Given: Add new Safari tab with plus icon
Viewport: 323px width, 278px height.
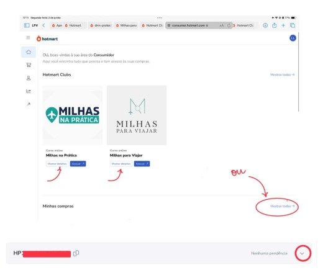Looking at the screenshot, I should 283,25.
